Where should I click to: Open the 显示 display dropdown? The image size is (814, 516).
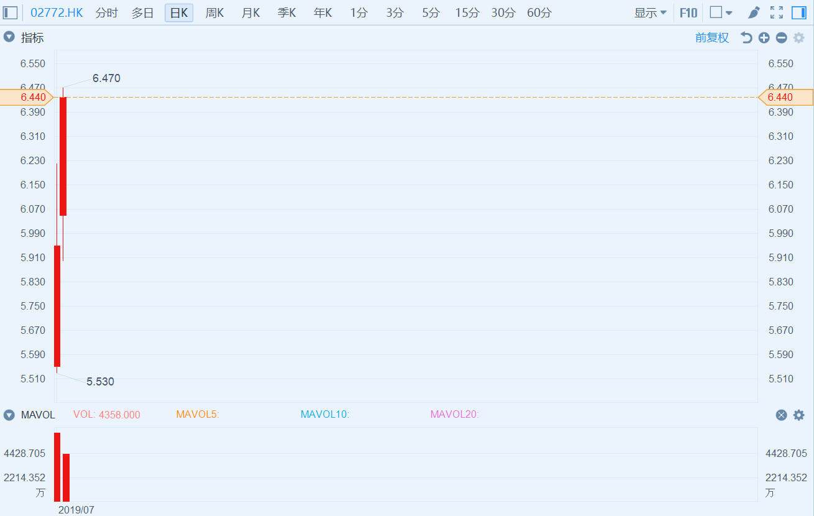click(650, 12)
